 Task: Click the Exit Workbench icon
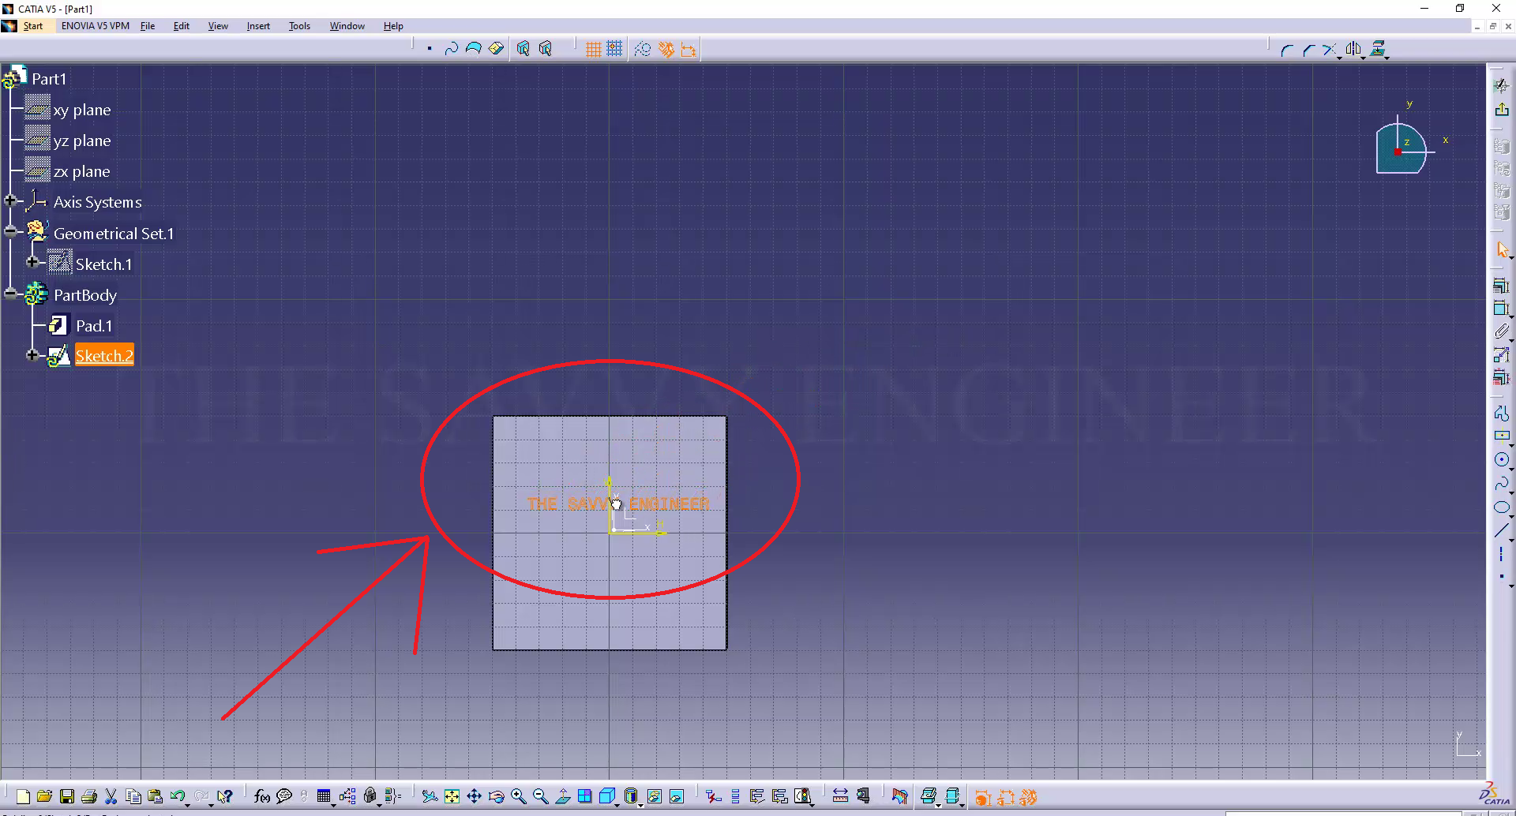pos(1501,110)
